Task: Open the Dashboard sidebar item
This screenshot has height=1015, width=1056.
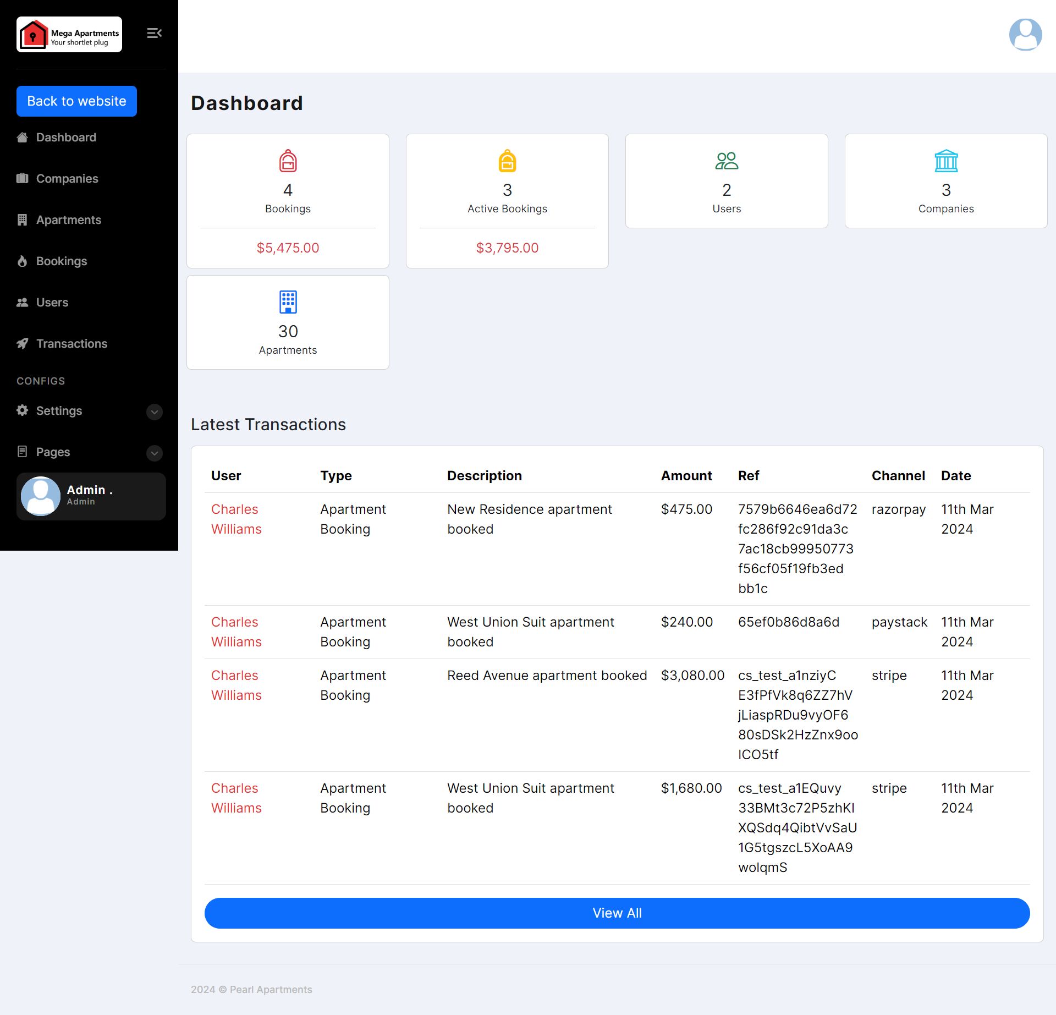Action: tap(66, 137)
